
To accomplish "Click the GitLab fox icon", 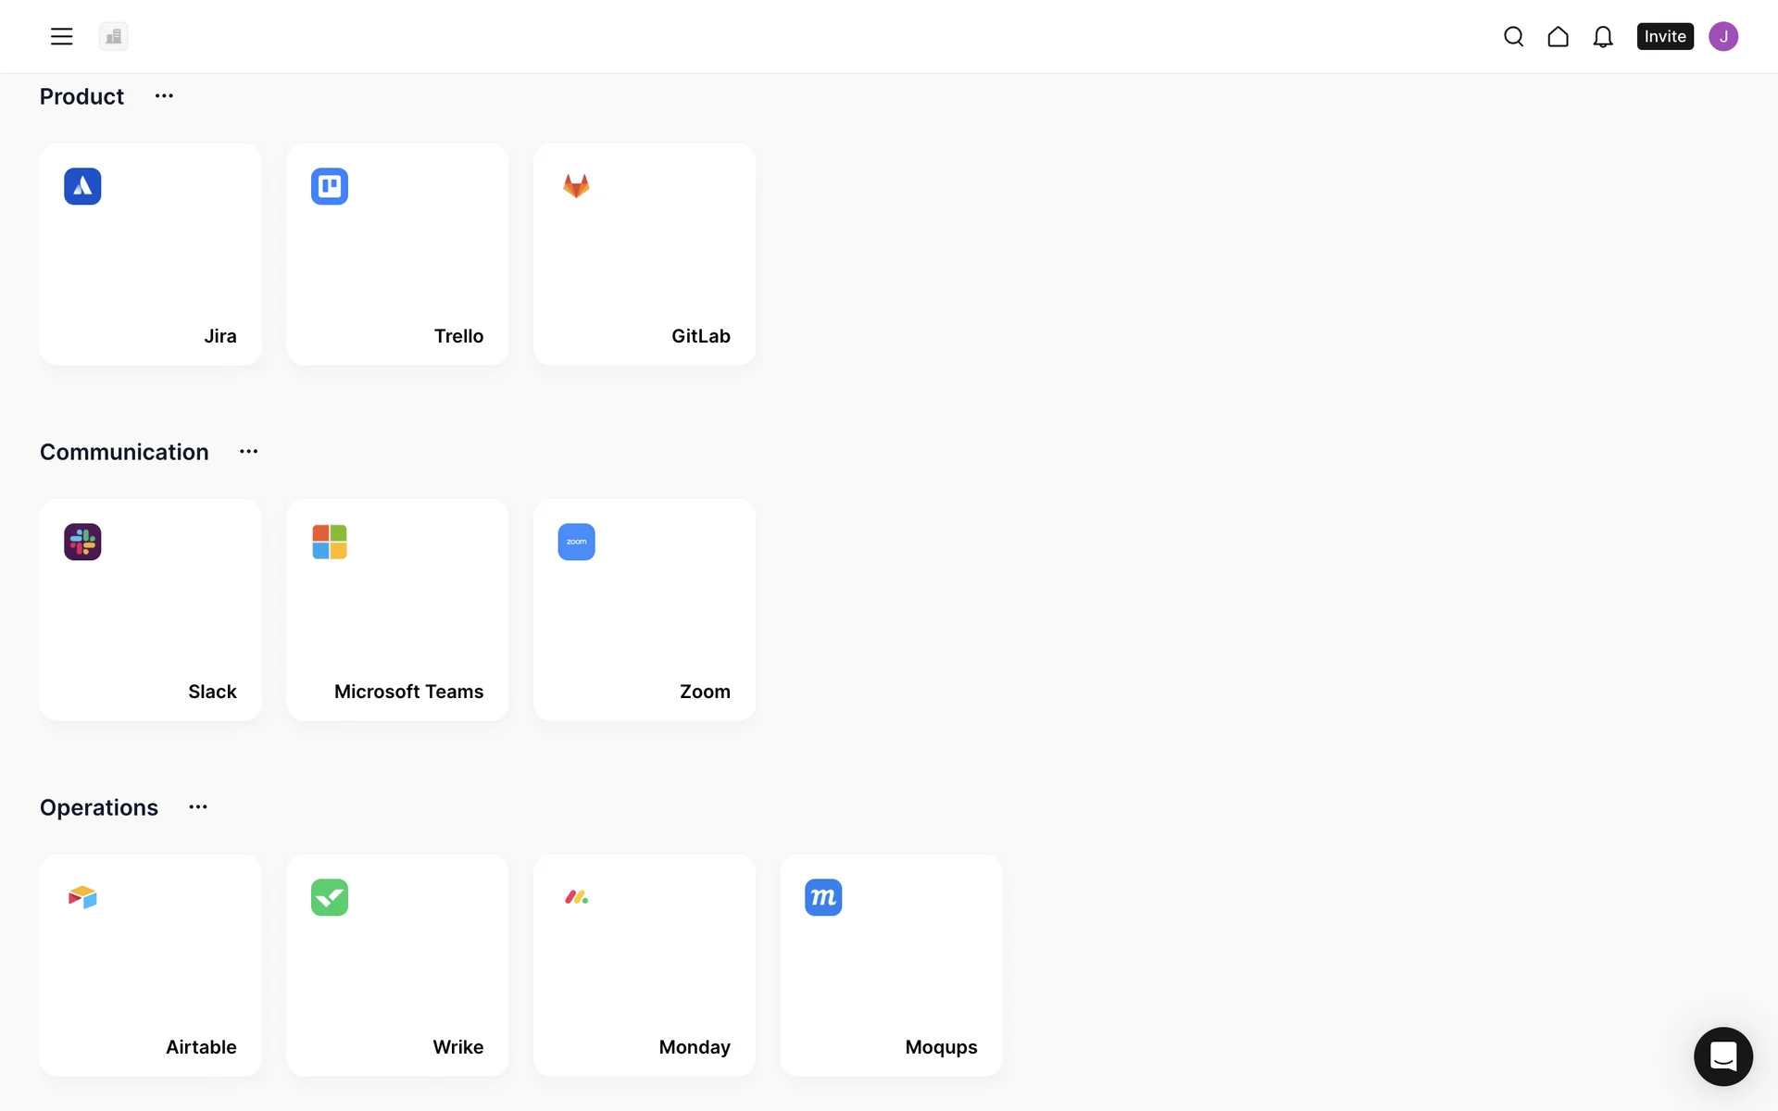I will tap(576, 186).
